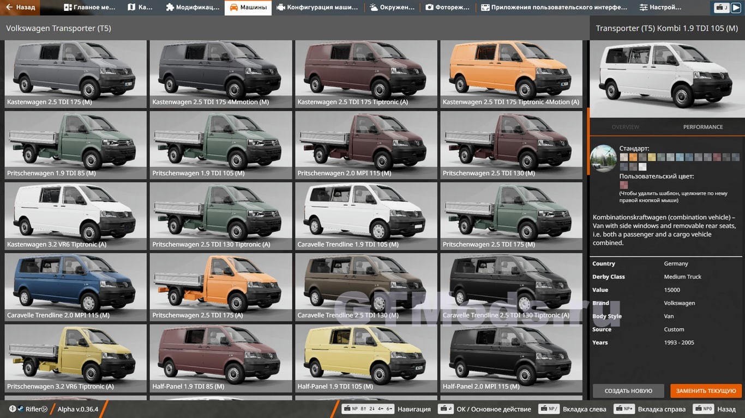Click the keyboard J shortcut icon
This screenshot has height=418, width=745.
[x=723, y=8]
